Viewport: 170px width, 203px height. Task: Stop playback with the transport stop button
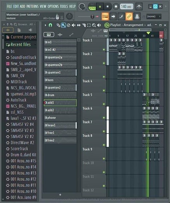click(x=107, y=7)
